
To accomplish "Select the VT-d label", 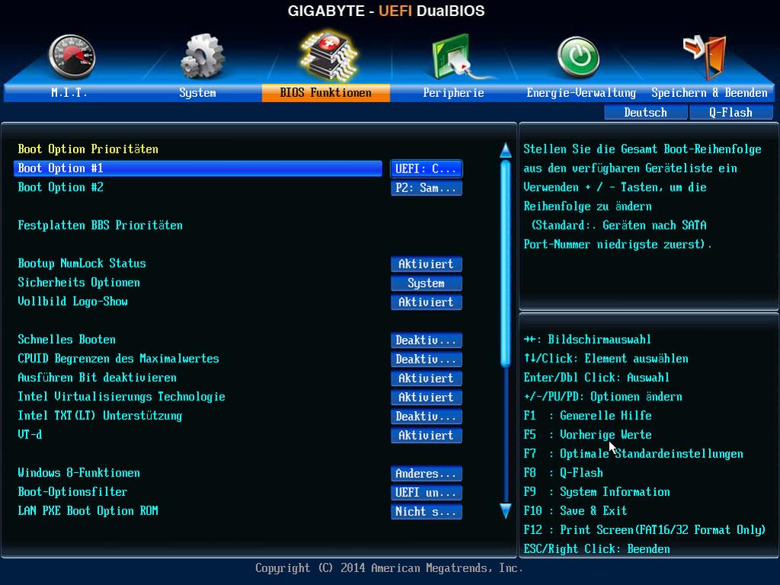I will pos(30,435).
